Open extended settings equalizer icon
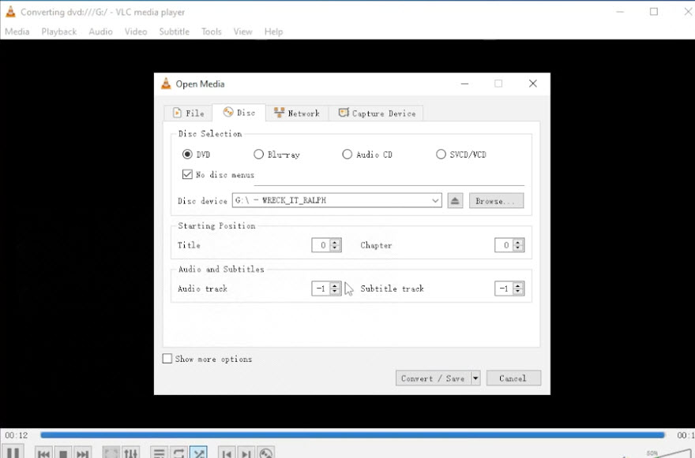Image resolution: width=695 pixels, height=458 pixels. [x=130, y=453]
